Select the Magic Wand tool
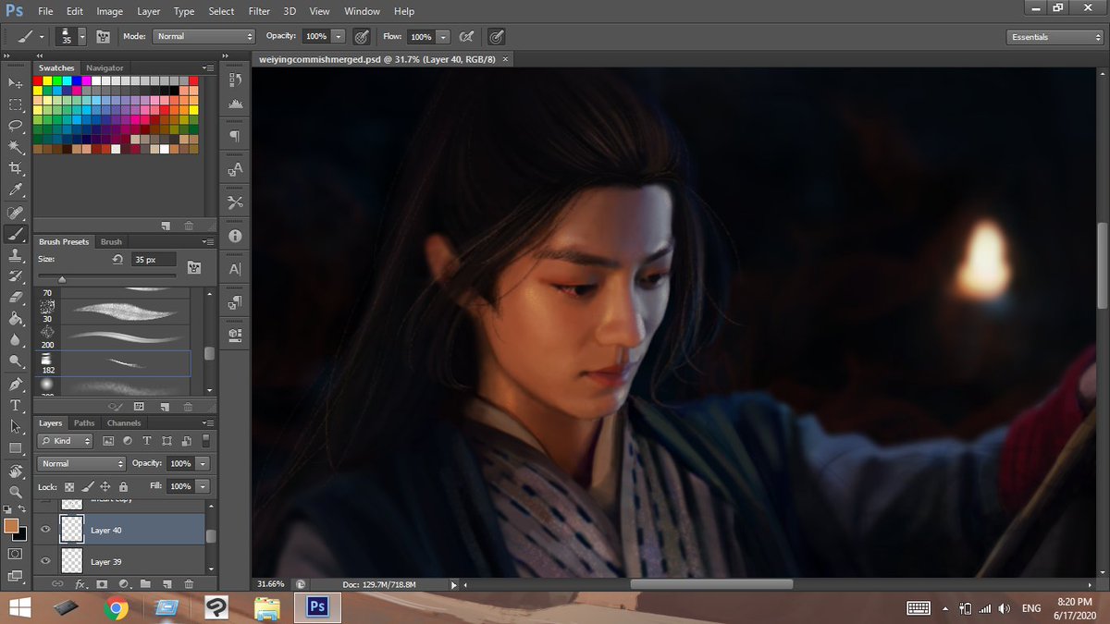Image resolution: width=1110 pixels, height=624 pixels. pyautogui.click(x=15, y=147)
